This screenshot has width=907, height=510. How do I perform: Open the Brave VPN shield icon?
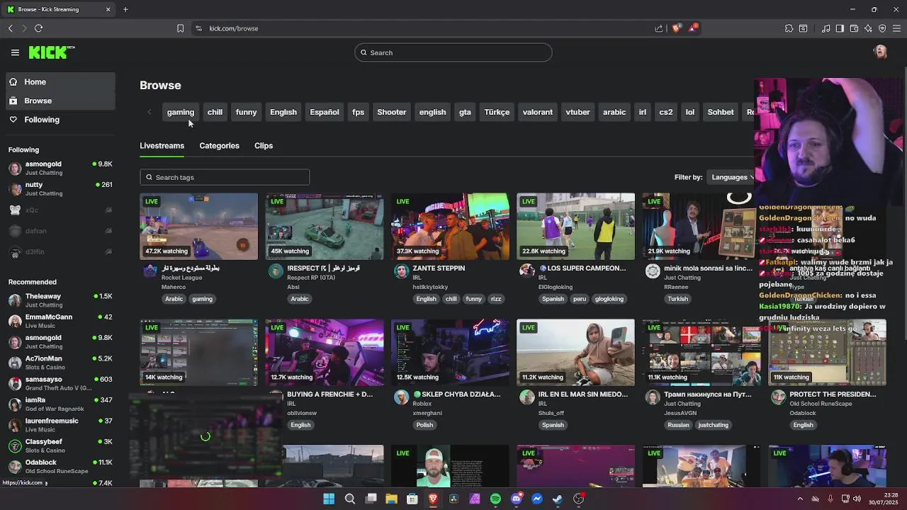point(882,28)
